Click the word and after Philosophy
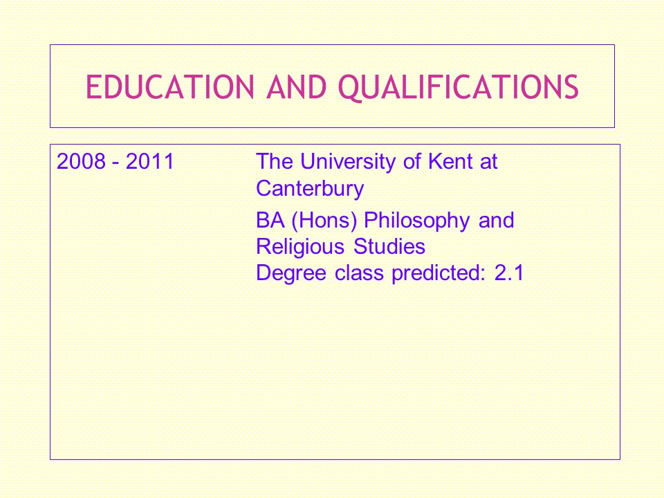664x498 pixels. click(496, 220)
